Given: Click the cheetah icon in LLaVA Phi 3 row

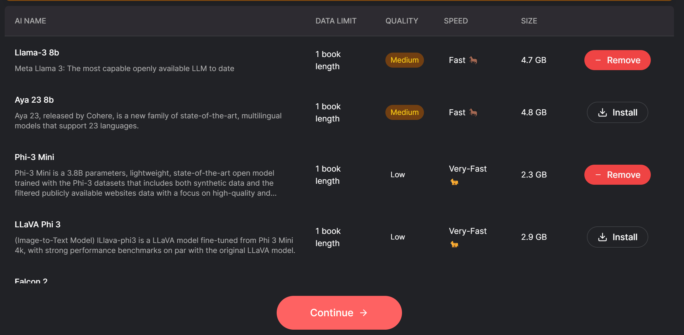Looking at the screenshot, I should pyautogui.click(x=454, y=244).
